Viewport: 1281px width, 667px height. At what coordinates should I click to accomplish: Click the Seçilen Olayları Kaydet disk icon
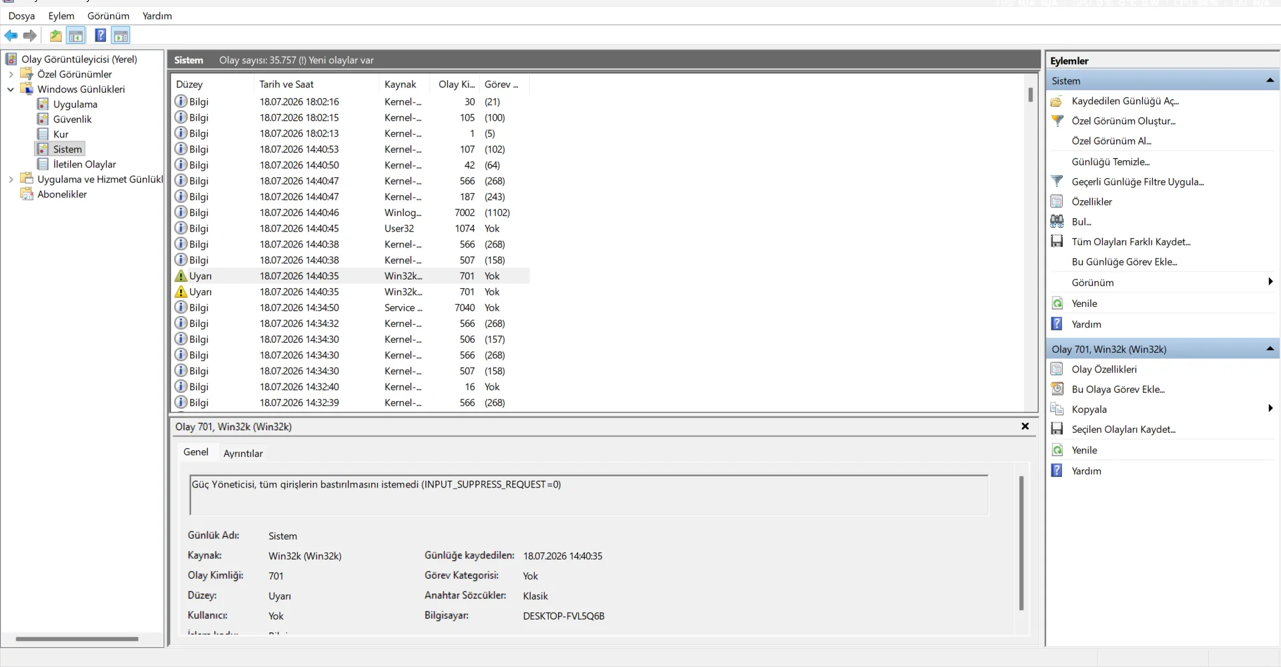click(x=1057, y=429)
